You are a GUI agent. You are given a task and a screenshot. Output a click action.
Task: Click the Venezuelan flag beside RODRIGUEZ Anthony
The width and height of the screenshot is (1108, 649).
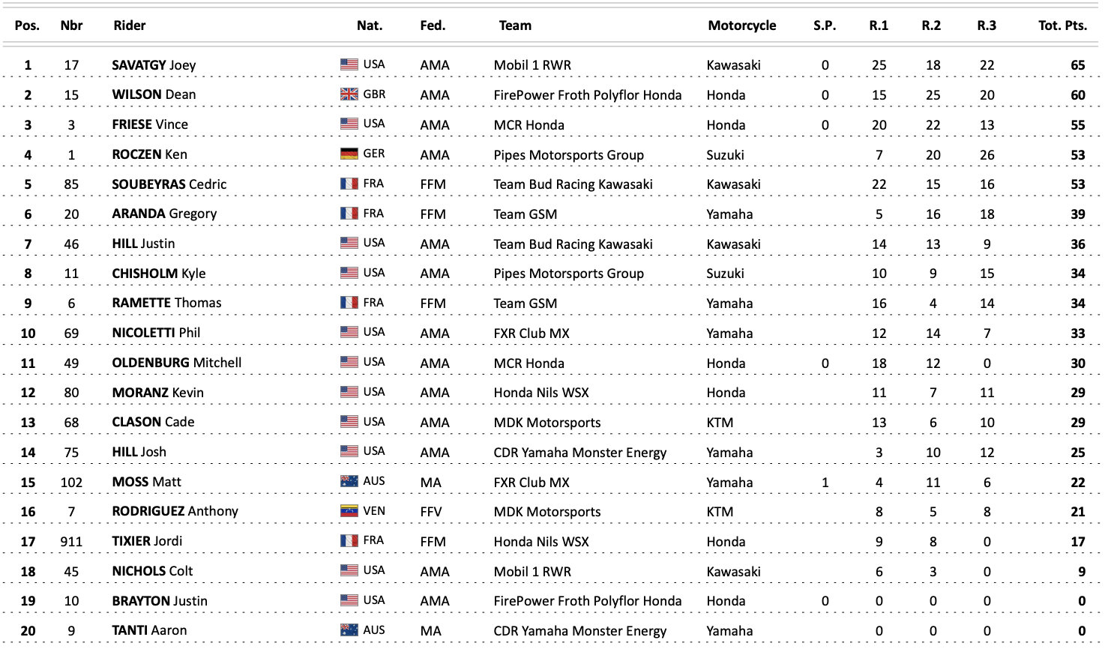click(x=349, y=511)
